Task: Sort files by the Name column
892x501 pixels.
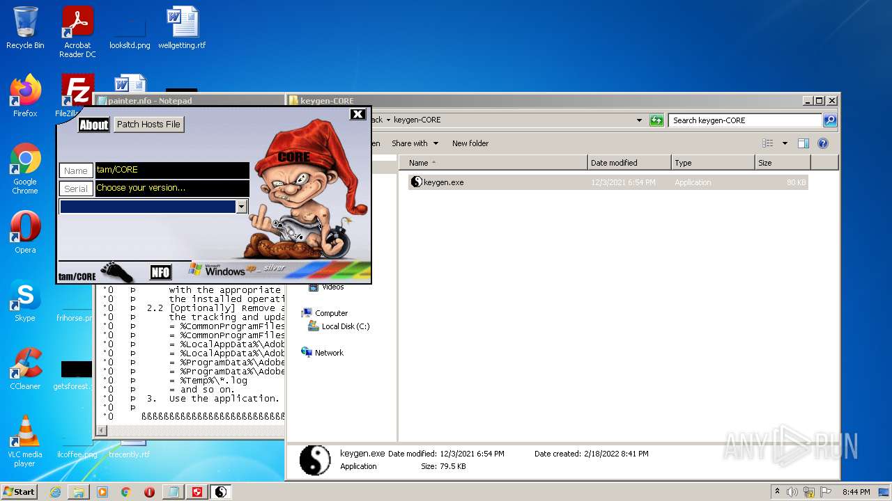Action: click(493, 163)
